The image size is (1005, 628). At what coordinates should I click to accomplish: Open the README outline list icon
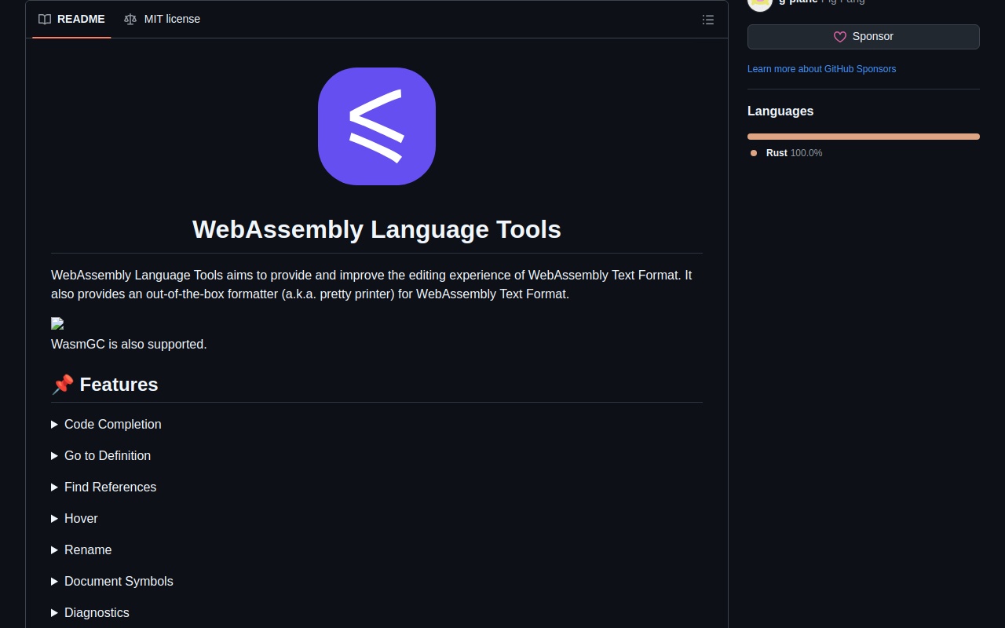point(707,20)
